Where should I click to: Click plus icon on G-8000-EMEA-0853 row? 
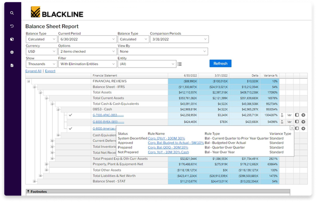click(x=303, y=122)
